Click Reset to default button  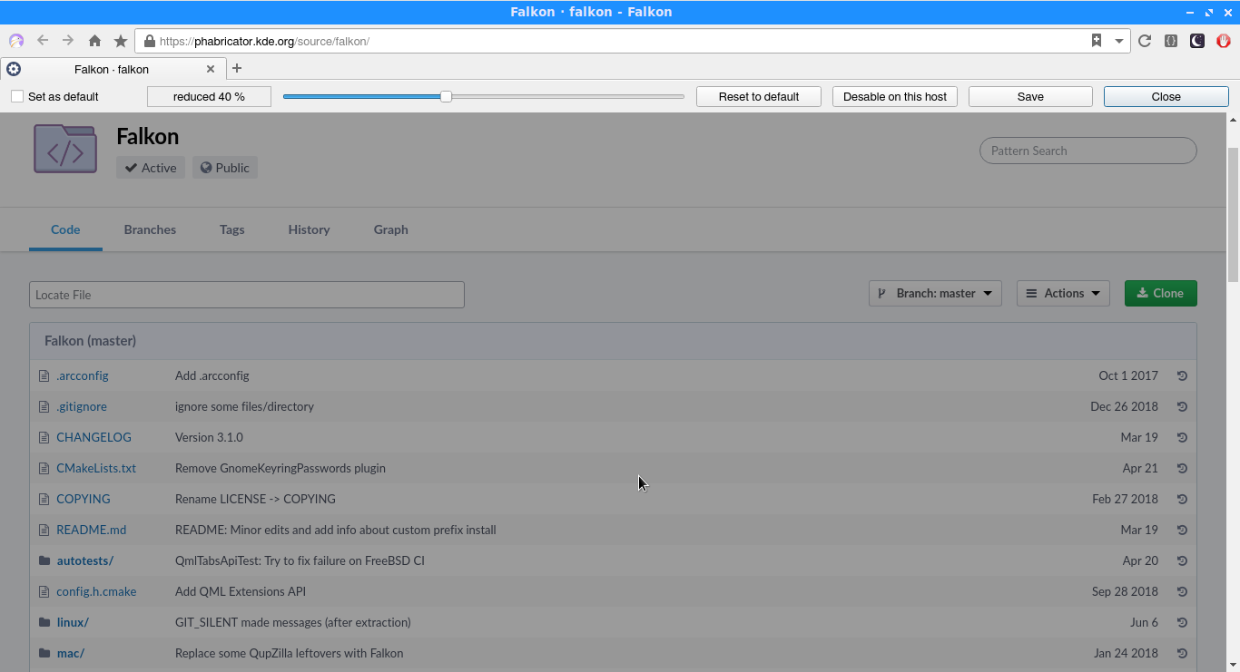pyautogui.click(x=759, y=96)
